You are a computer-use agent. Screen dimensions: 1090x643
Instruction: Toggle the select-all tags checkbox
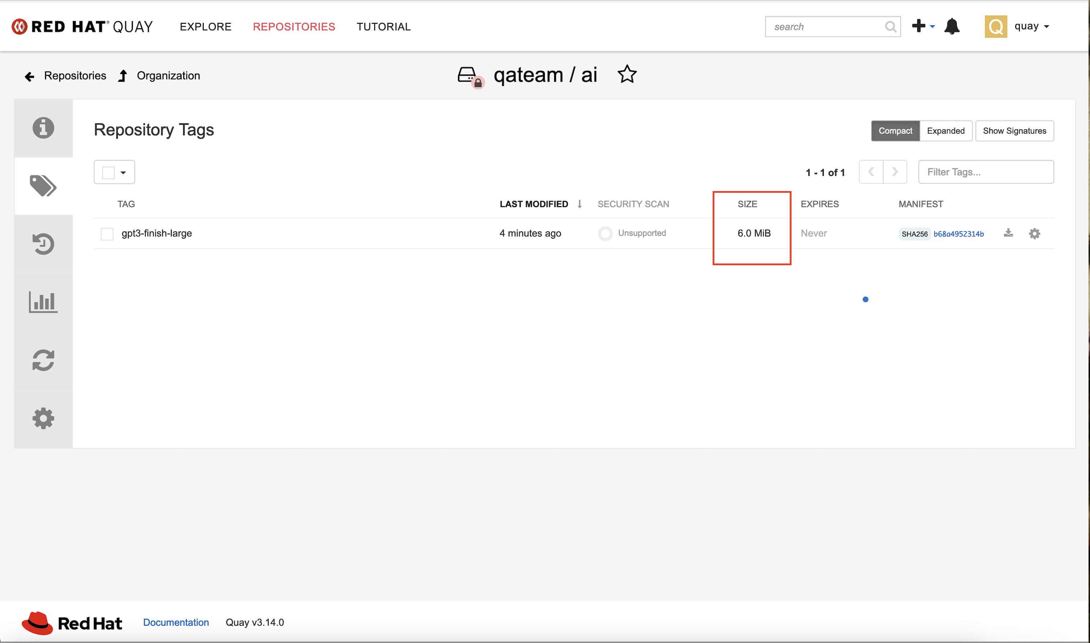coord(108,172)
